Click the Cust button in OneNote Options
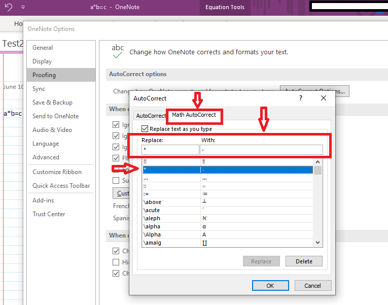This screenshot has width=388, height=305. coord(121,193)
